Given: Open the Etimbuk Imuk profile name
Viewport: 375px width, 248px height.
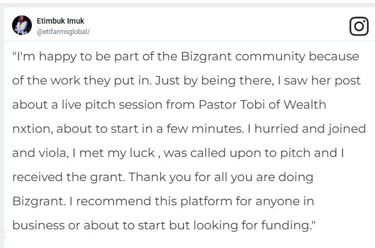Looking at the screenshot, I should click(x=60, y=21).
